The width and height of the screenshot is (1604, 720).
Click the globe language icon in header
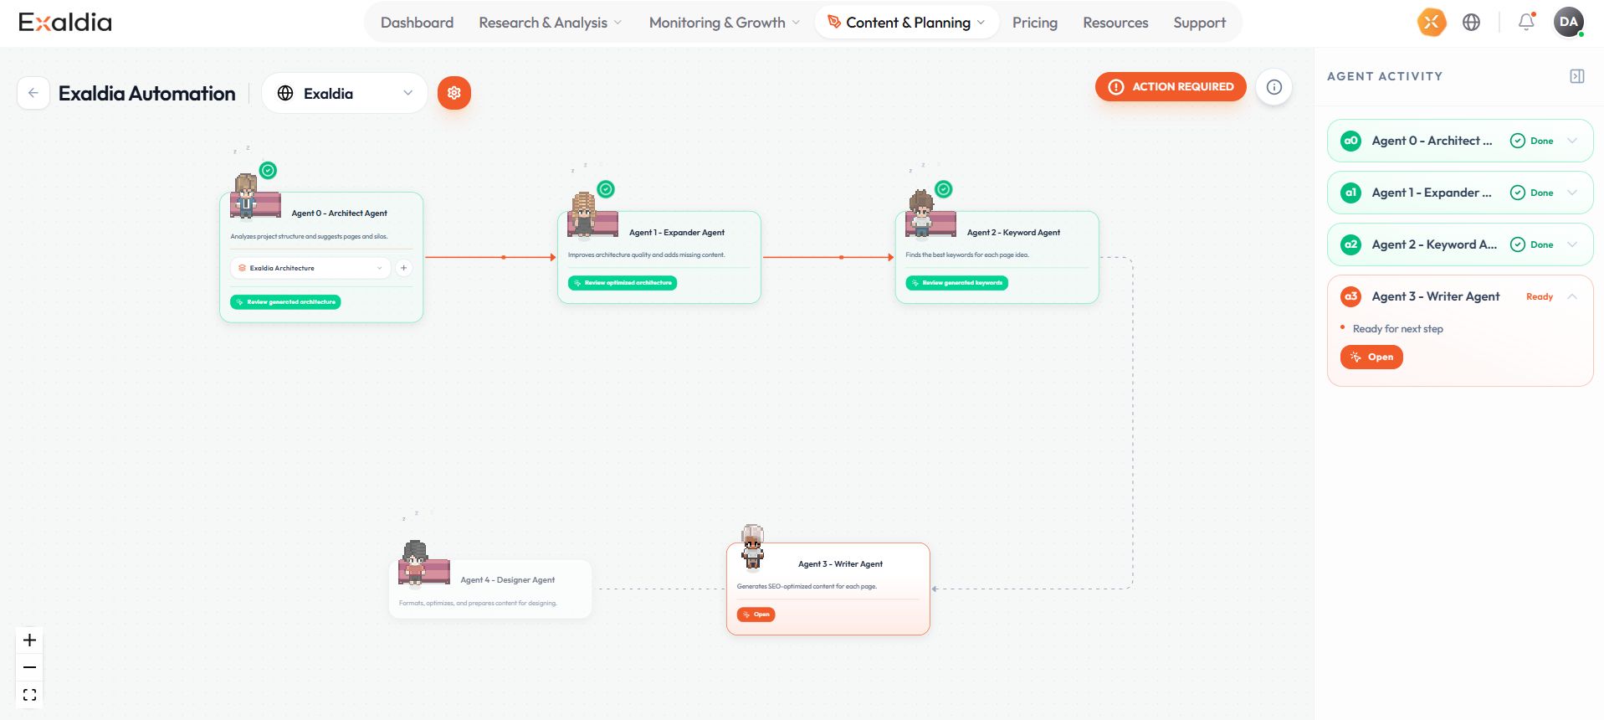pos(1471,23)
